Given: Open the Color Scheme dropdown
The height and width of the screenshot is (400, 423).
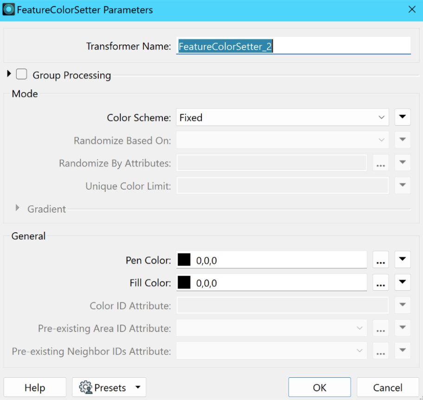Looking at the screenshot, I should [282, 118].
